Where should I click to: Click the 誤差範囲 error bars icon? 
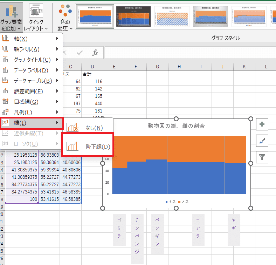(x=5, y=91)
